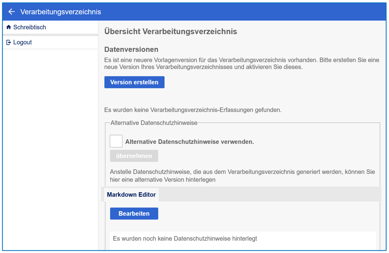This screenshot has width=389, height=253.
Task: Click the Verarbeitungsverzeichnis title in the header
Action: tap(60, 12)
